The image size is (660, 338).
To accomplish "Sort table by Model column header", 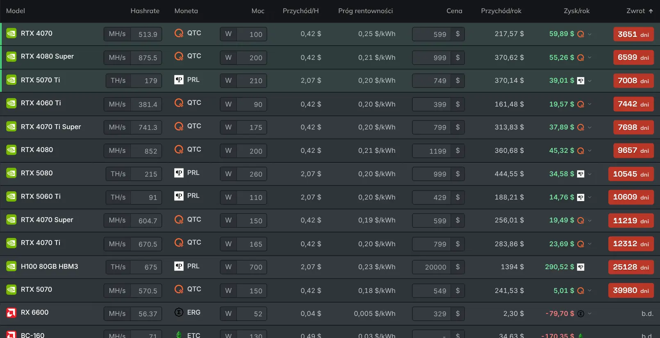I will click(16, 11).
